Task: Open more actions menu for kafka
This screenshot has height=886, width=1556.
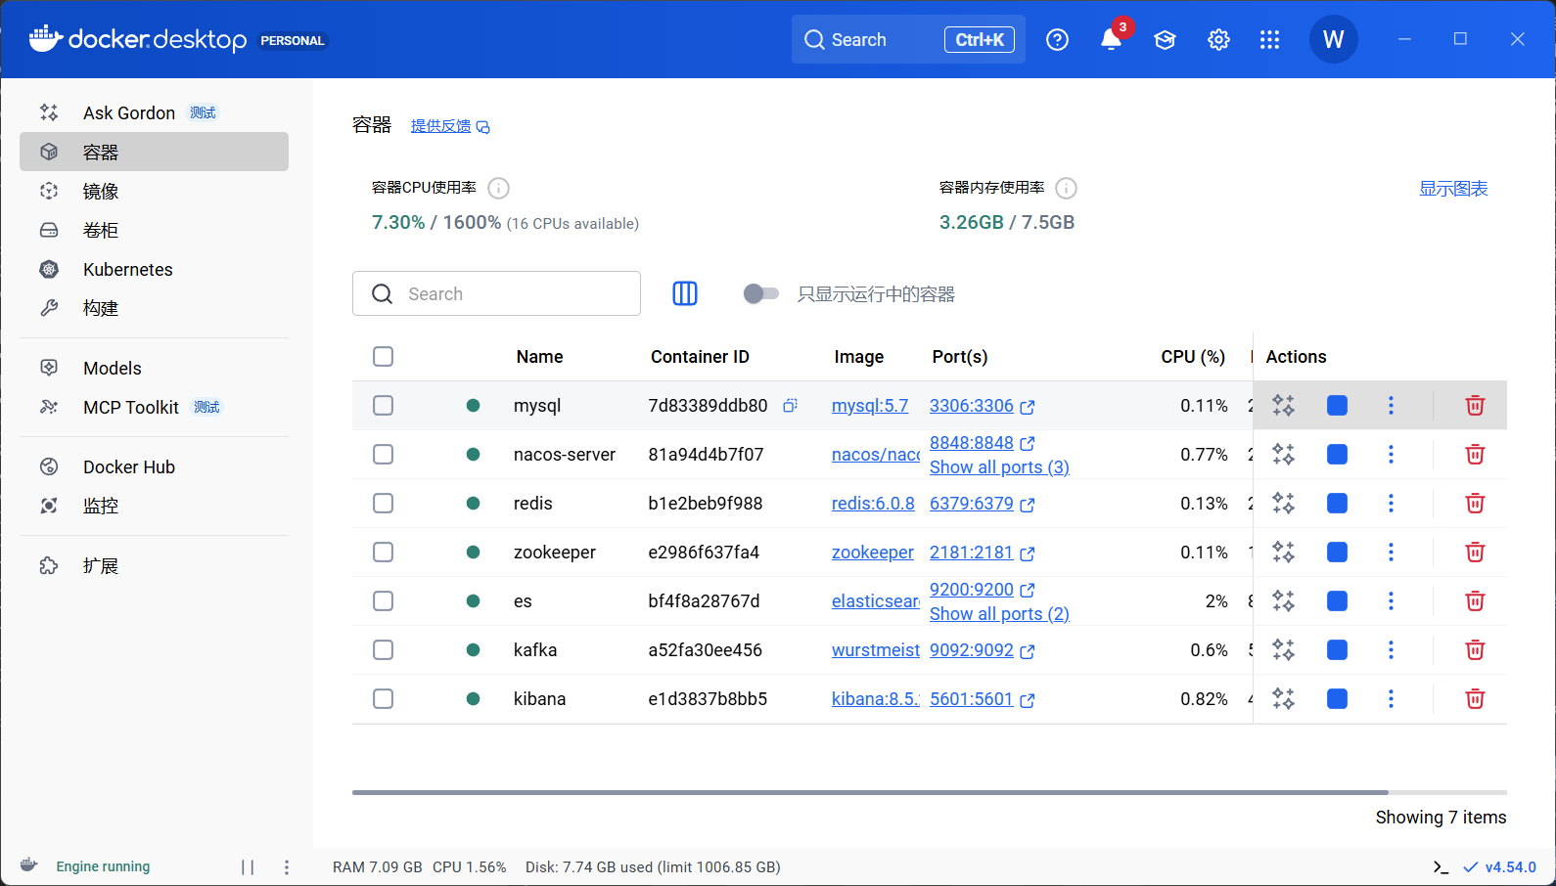Action: [x=1391, y=650]
